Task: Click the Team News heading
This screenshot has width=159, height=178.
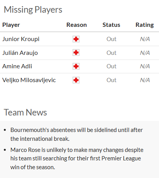Action: coord(25,112)
